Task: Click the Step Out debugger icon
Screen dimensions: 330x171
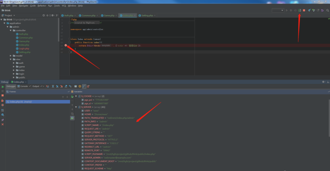Action: 66,86
